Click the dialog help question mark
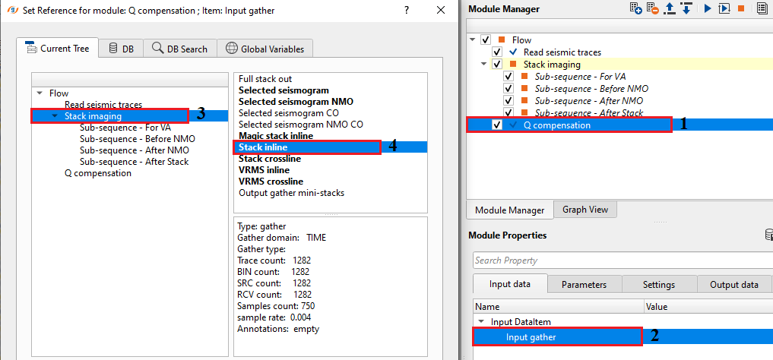This screenshot has height=360, width=773. (407, 11)
